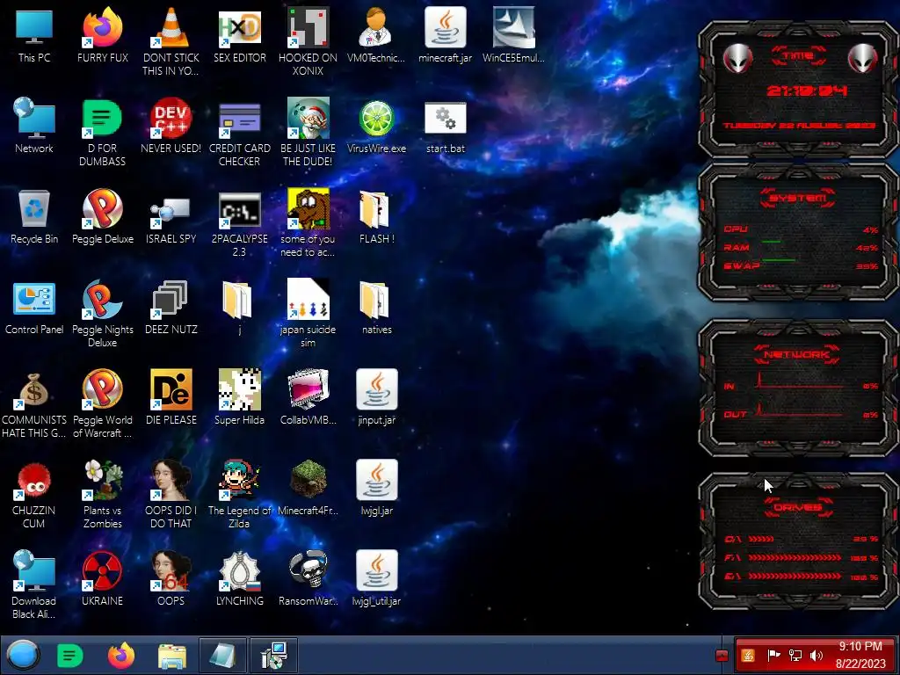The image size is (900, 675).
Task: Select the Network desktop icon
Action: pyautogui.click(x=34, y=125)
